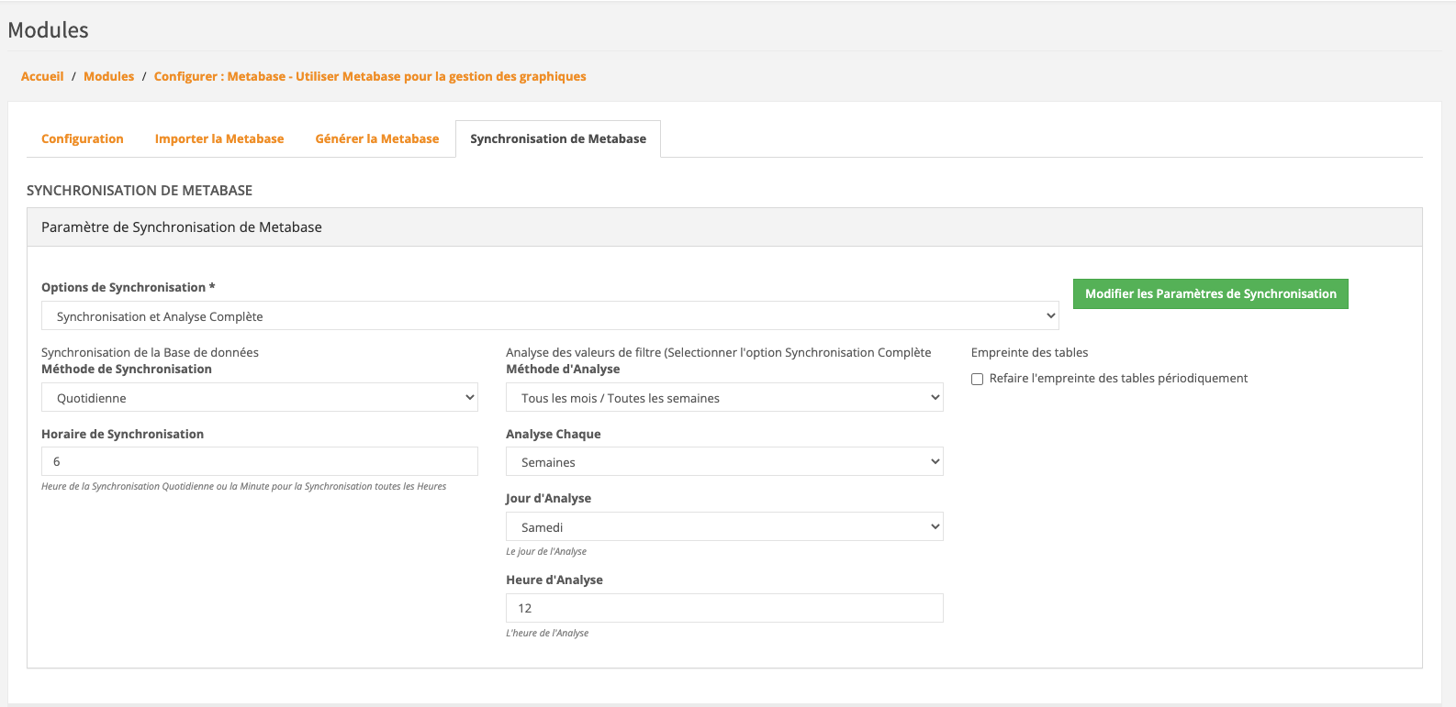Click Méthode de Synchronisation label
Viewport: 1456px width, 707px height.
[x=127, y=369]
